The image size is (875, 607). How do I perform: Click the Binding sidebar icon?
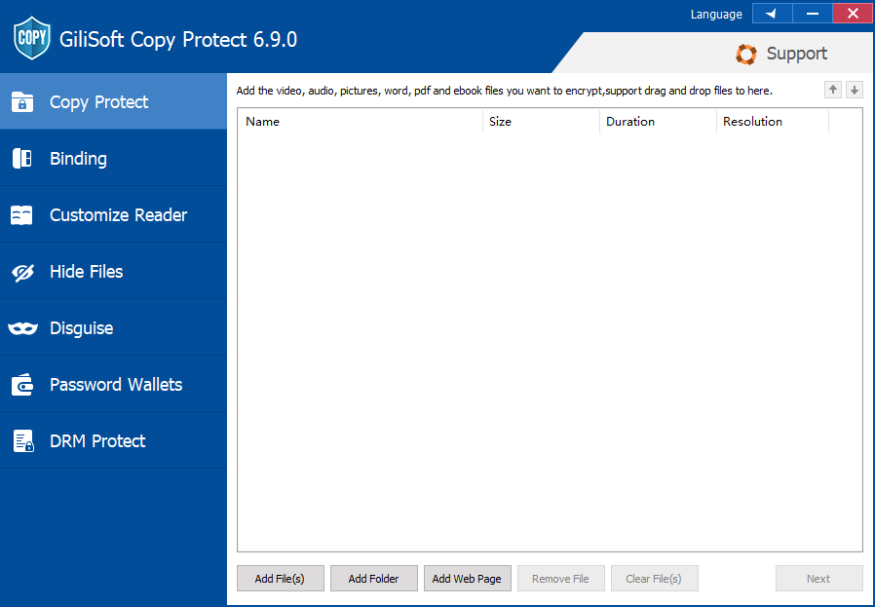pos(22,159)
